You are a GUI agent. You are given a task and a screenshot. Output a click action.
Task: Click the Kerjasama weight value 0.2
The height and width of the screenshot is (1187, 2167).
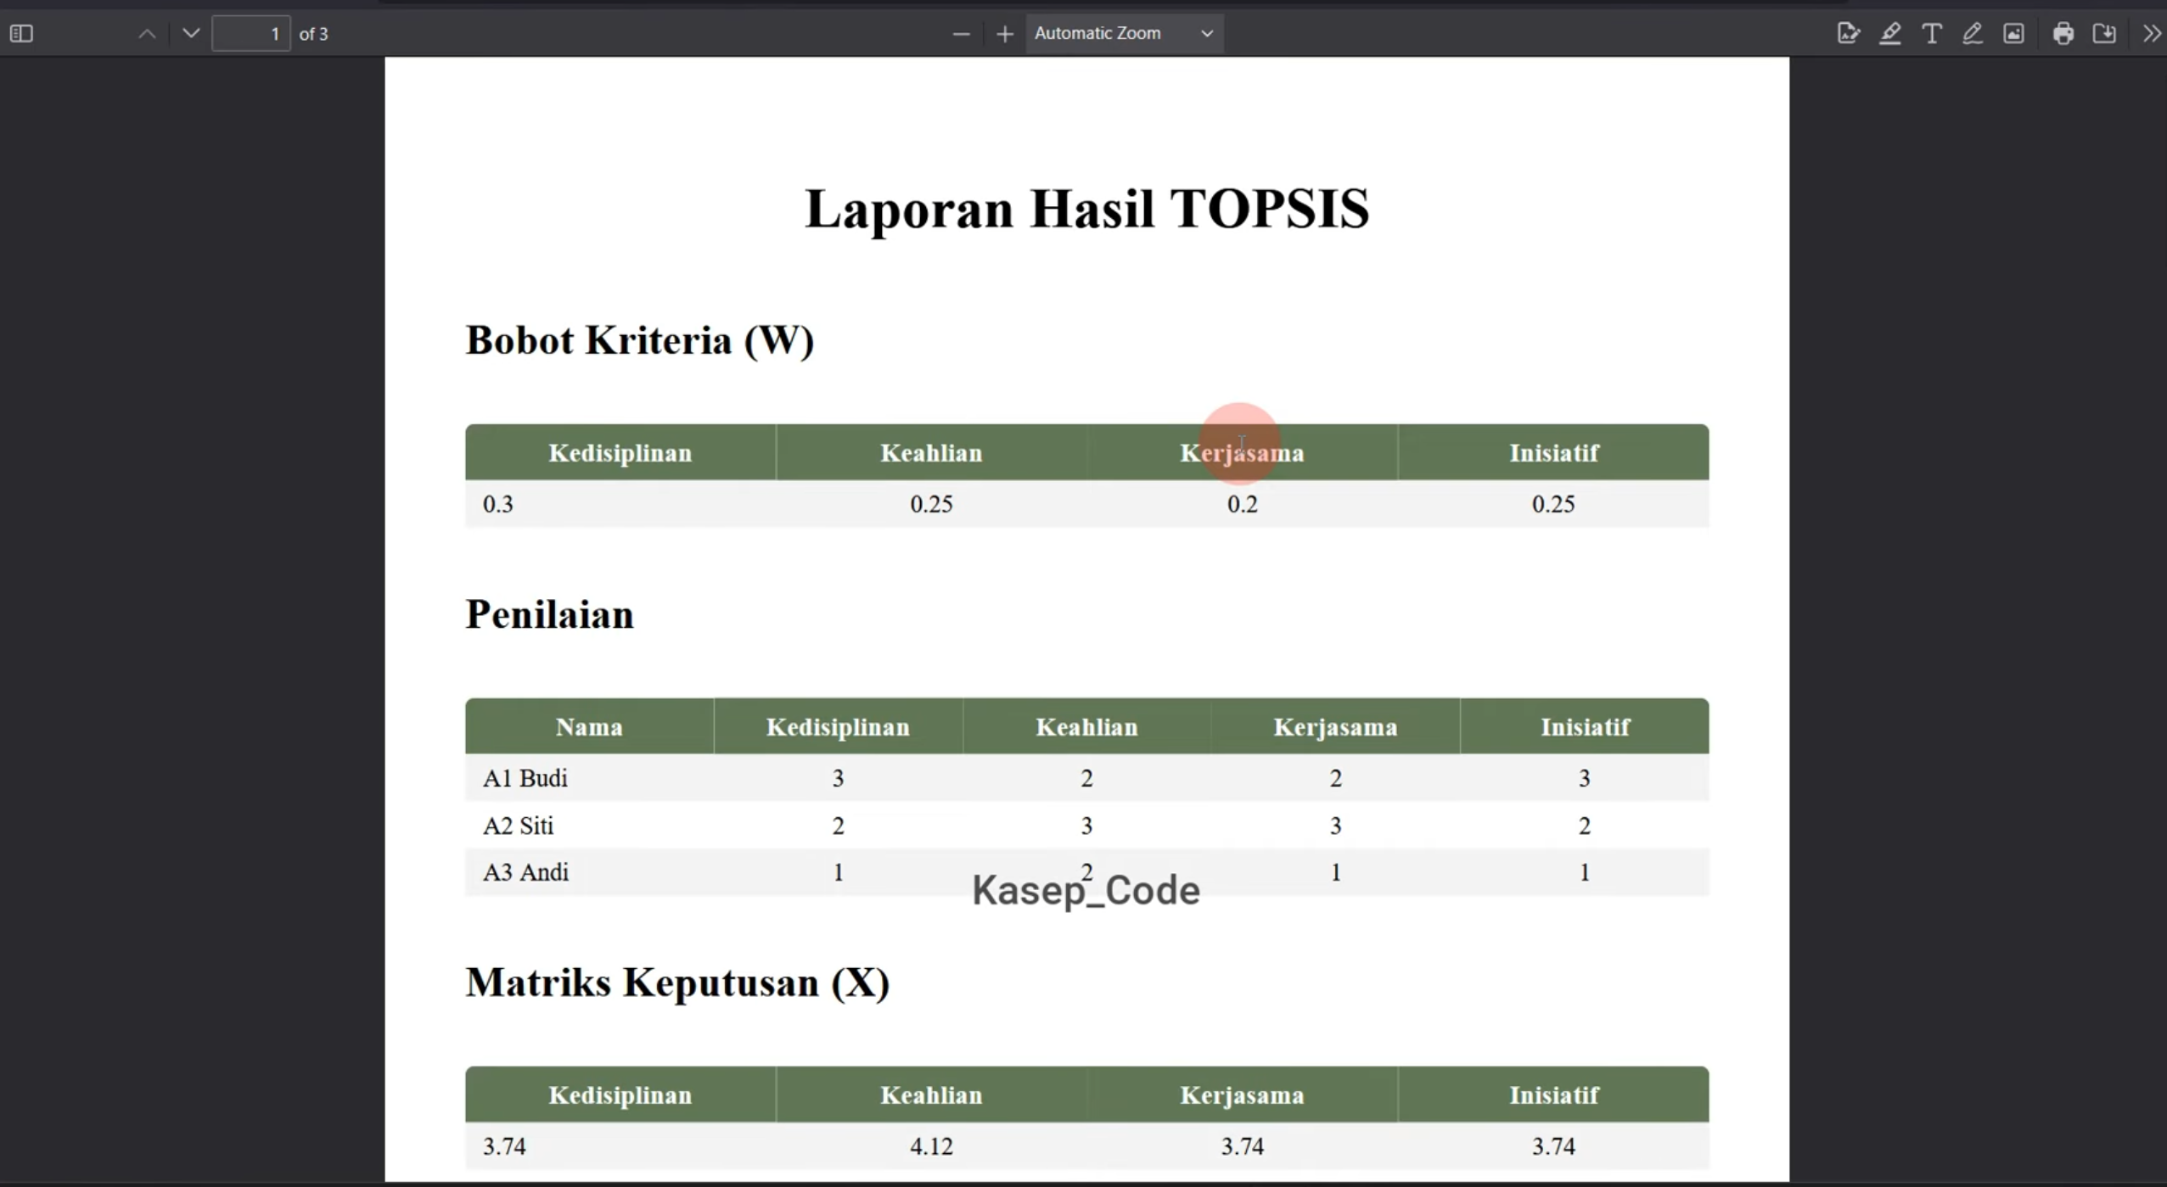[x=1243, y=504]
